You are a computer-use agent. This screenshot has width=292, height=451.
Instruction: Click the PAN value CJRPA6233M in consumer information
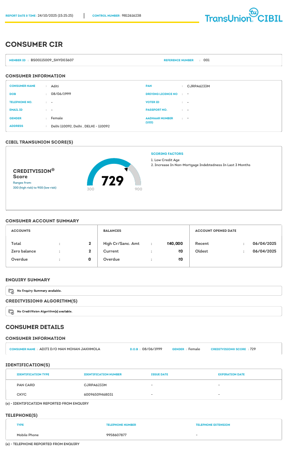click(198, 86)
